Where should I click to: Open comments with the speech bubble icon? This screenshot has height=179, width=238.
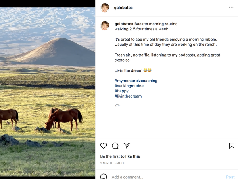click(115, 146)
